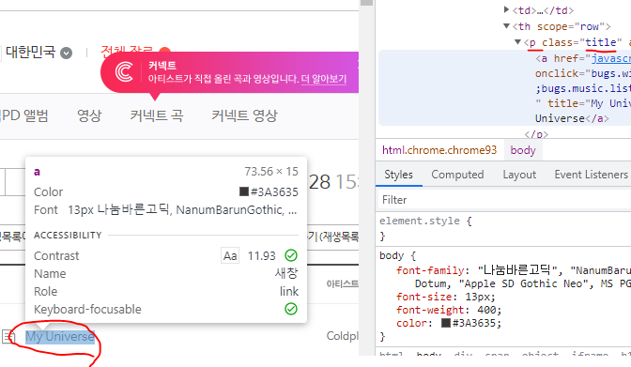Click the font-family property name
Screen dimensions: 631x367
430,270
